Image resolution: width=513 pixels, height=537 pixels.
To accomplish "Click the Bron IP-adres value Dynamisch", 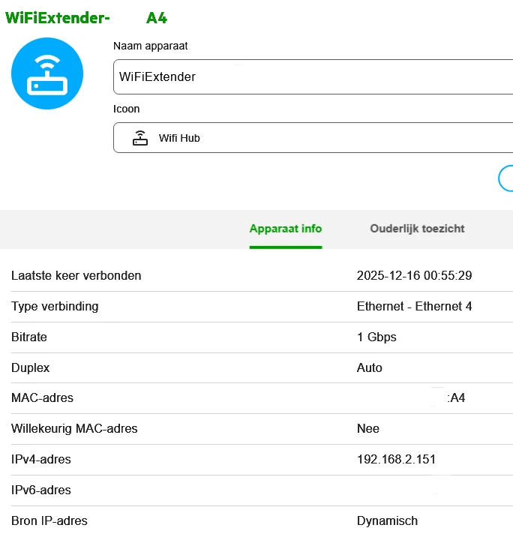I will [387, 520].
